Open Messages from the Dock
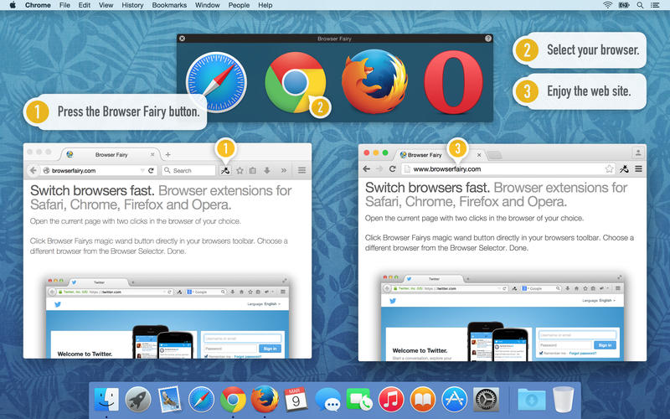This screenshot has height=419, width=670. tap(327, 401)
